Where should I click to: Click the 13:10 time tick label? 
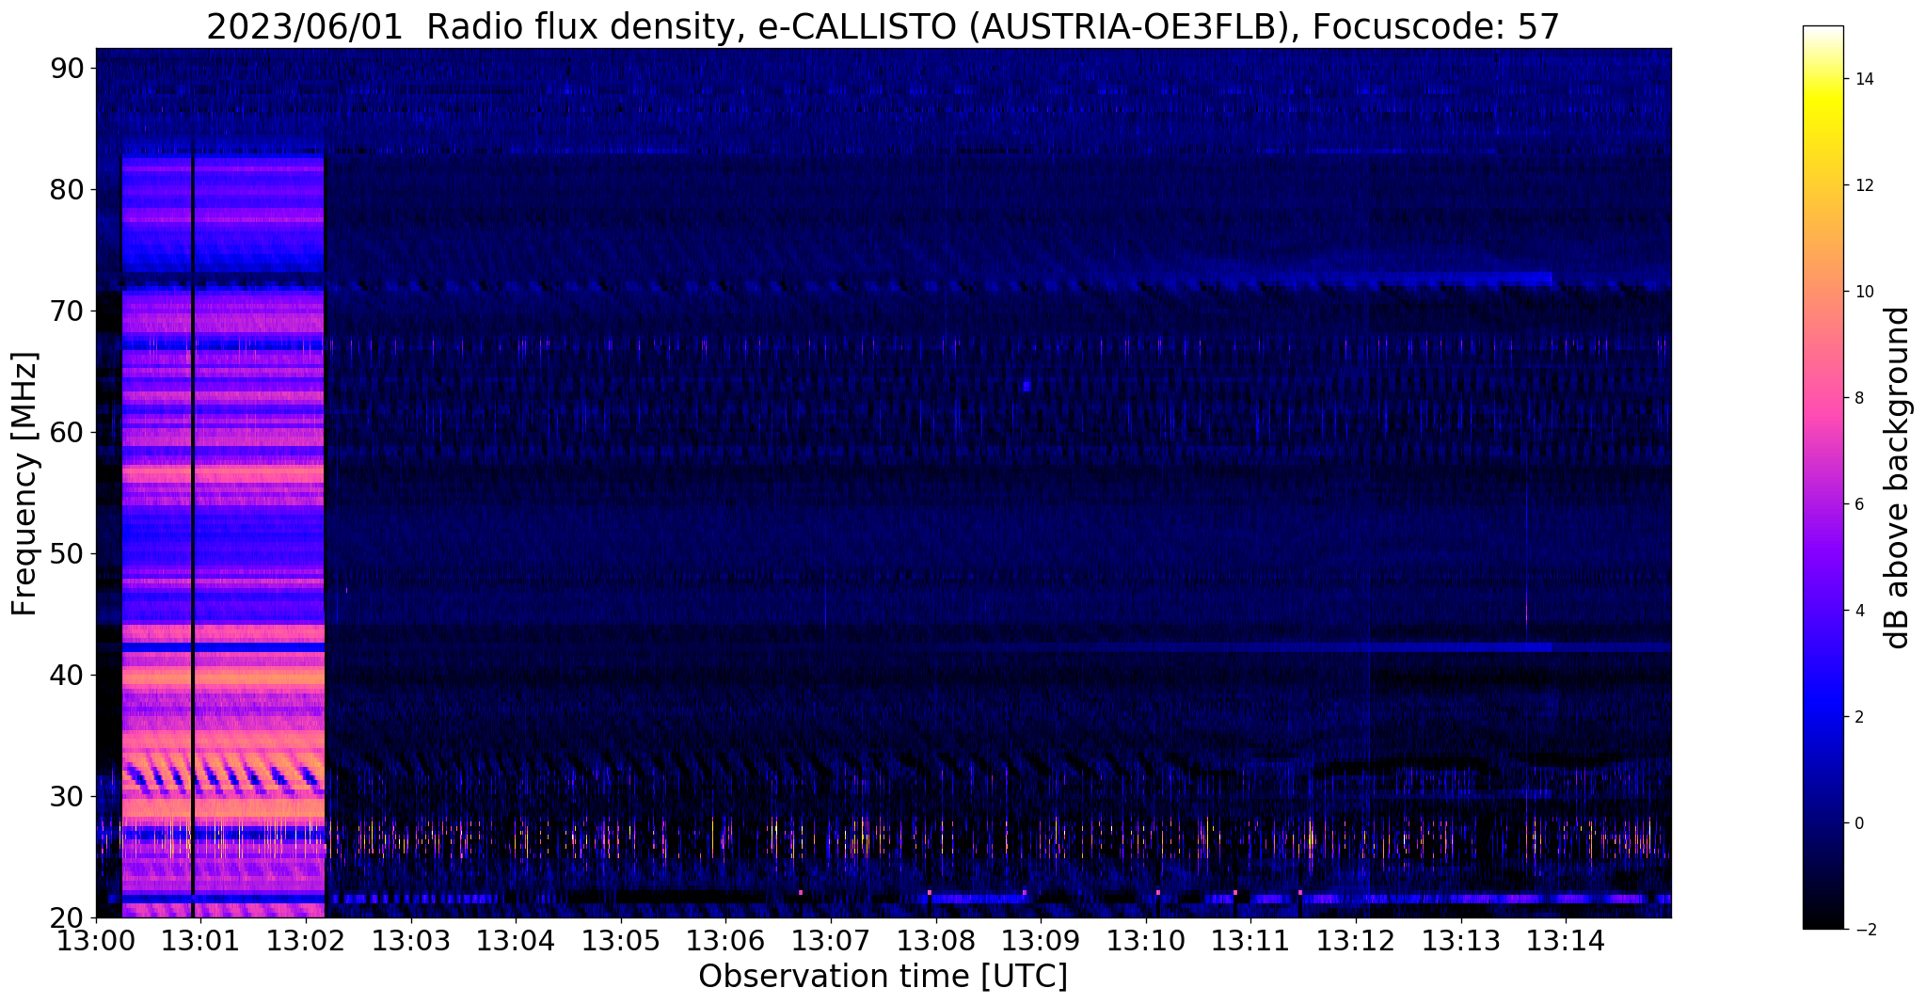point(1146,941)
